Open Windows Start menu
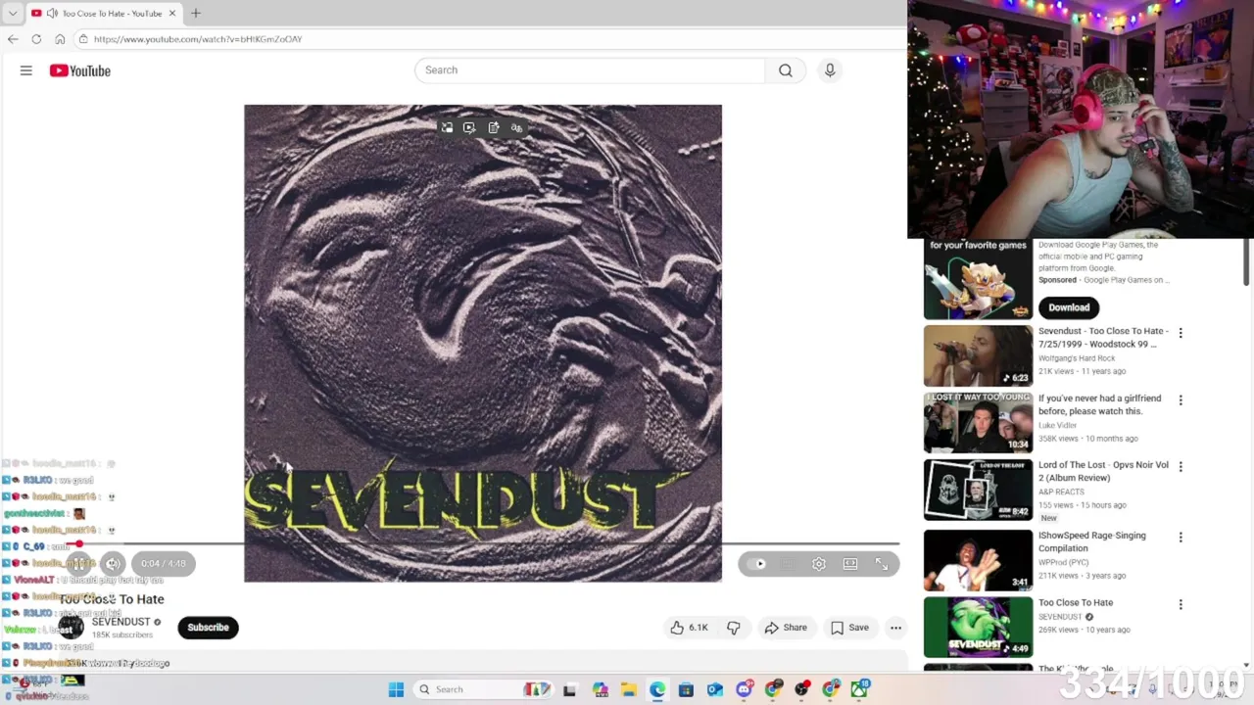Screen dimensions: 1254x705 coord(396,689)
